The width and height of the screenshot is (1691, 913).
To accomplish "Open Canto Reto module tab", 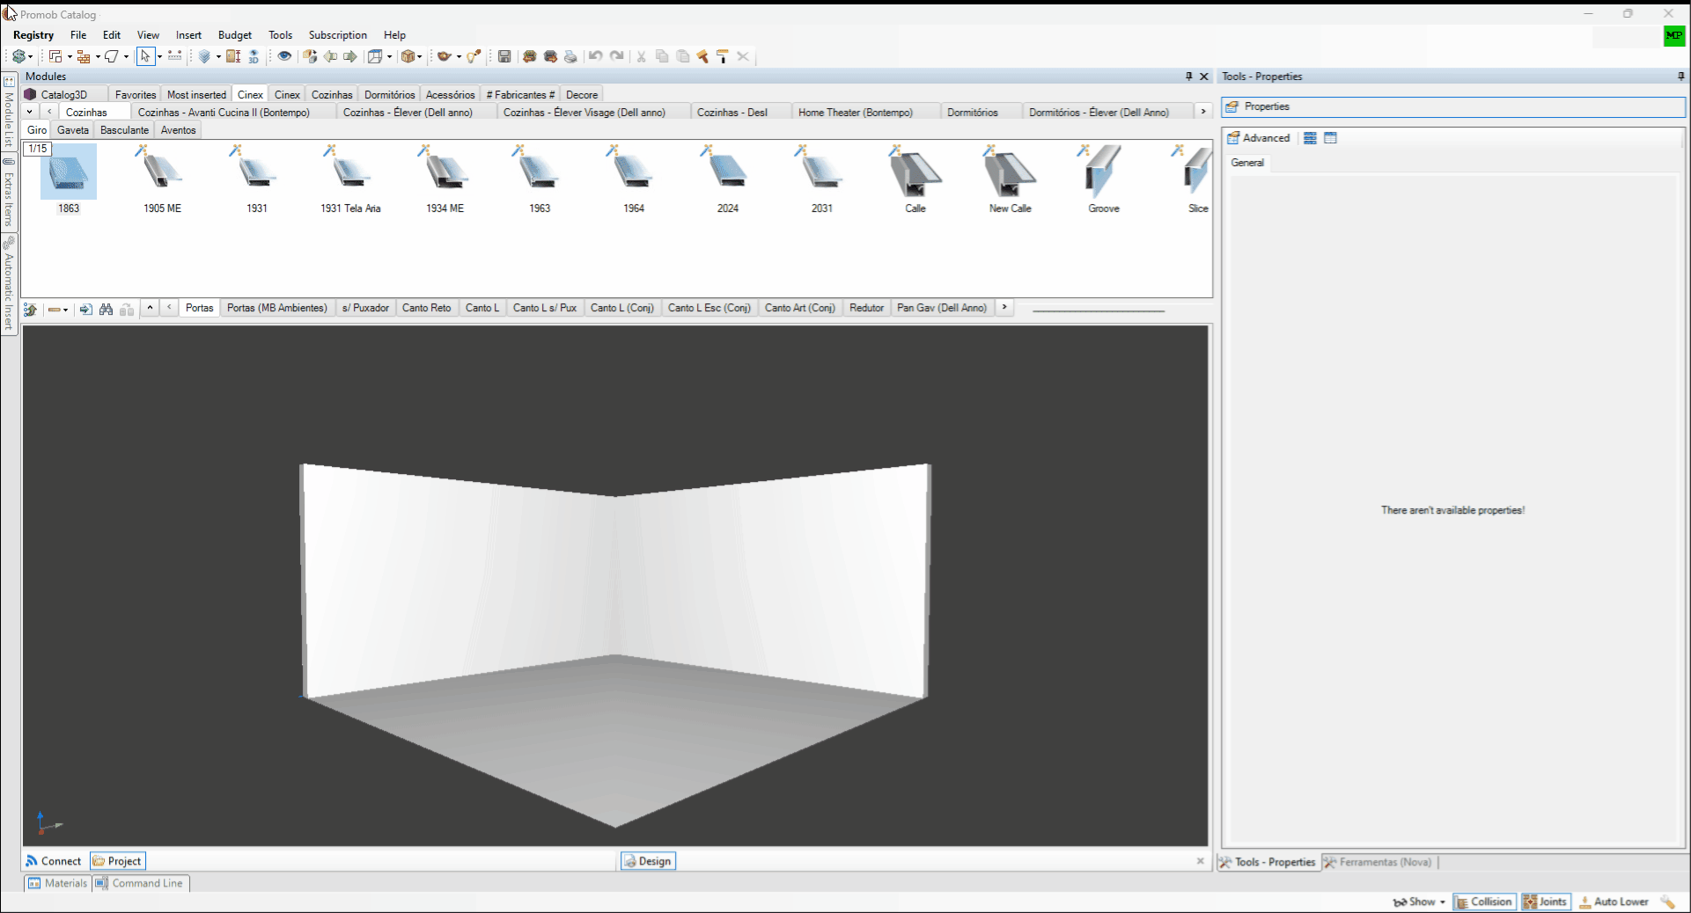I will 427,308.
